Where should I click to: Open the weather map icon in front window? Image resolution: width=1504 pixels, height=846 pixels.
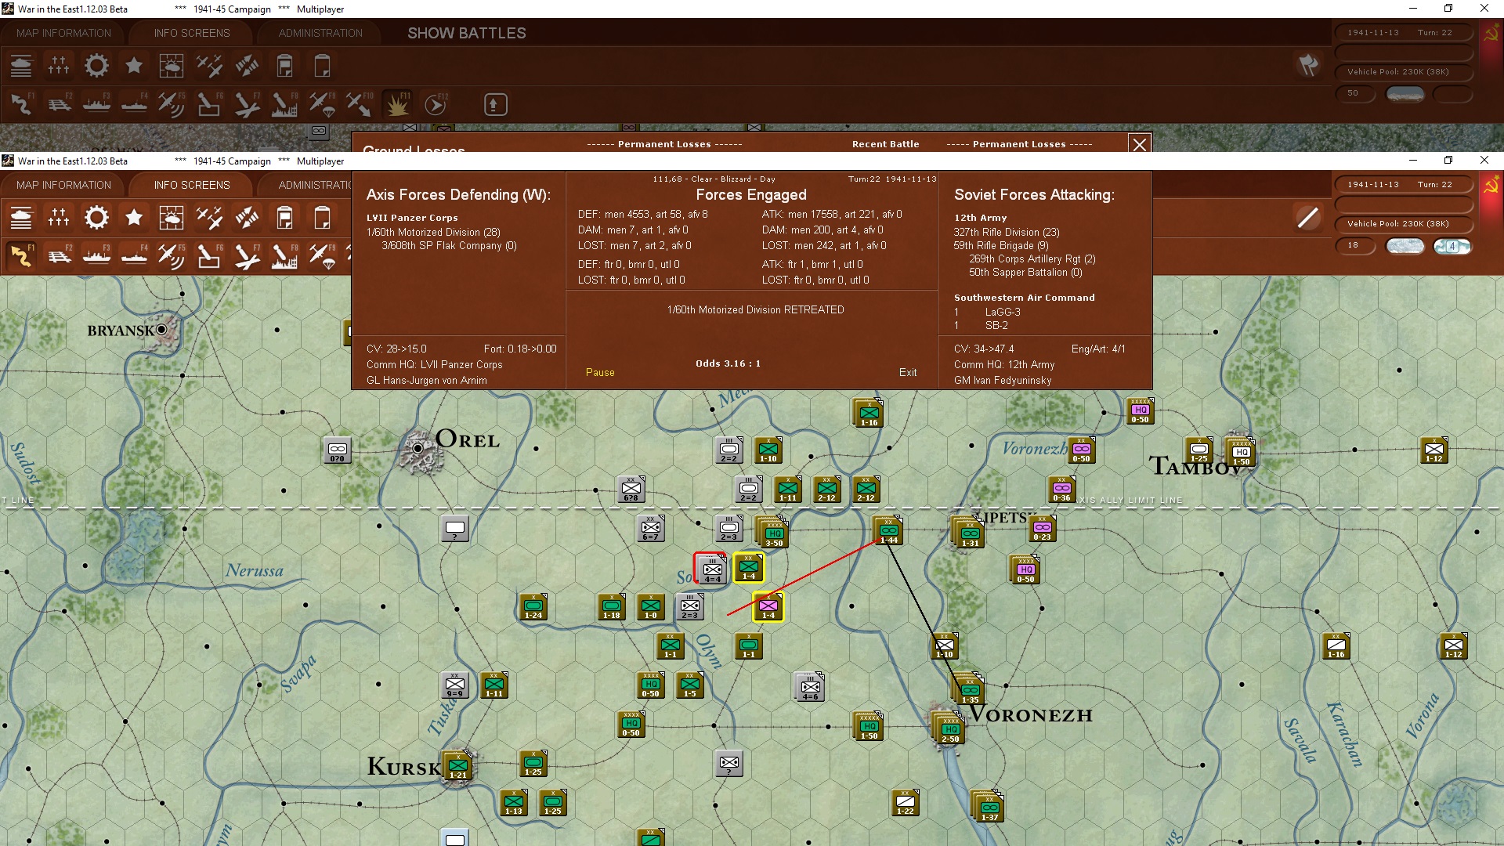(x=172, y=218)
